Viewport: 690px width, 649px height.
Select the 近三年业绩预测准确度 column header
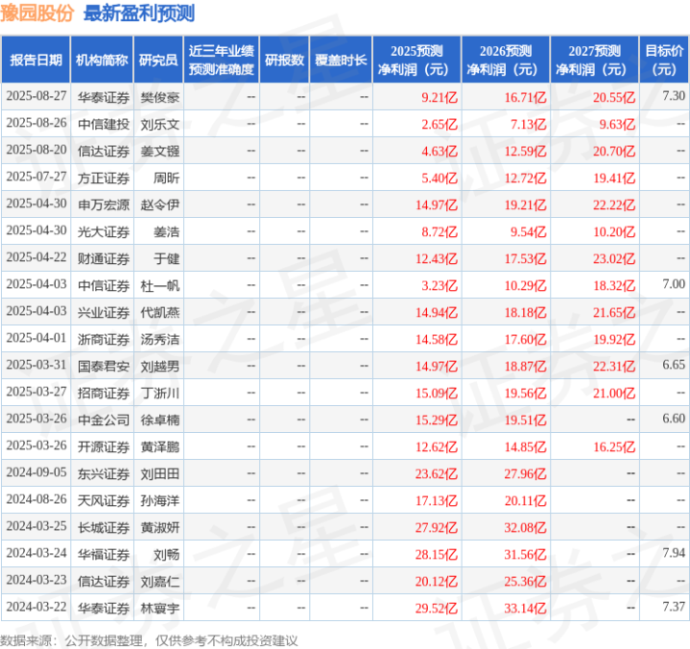pyautogui.click(x=222, y=60)
